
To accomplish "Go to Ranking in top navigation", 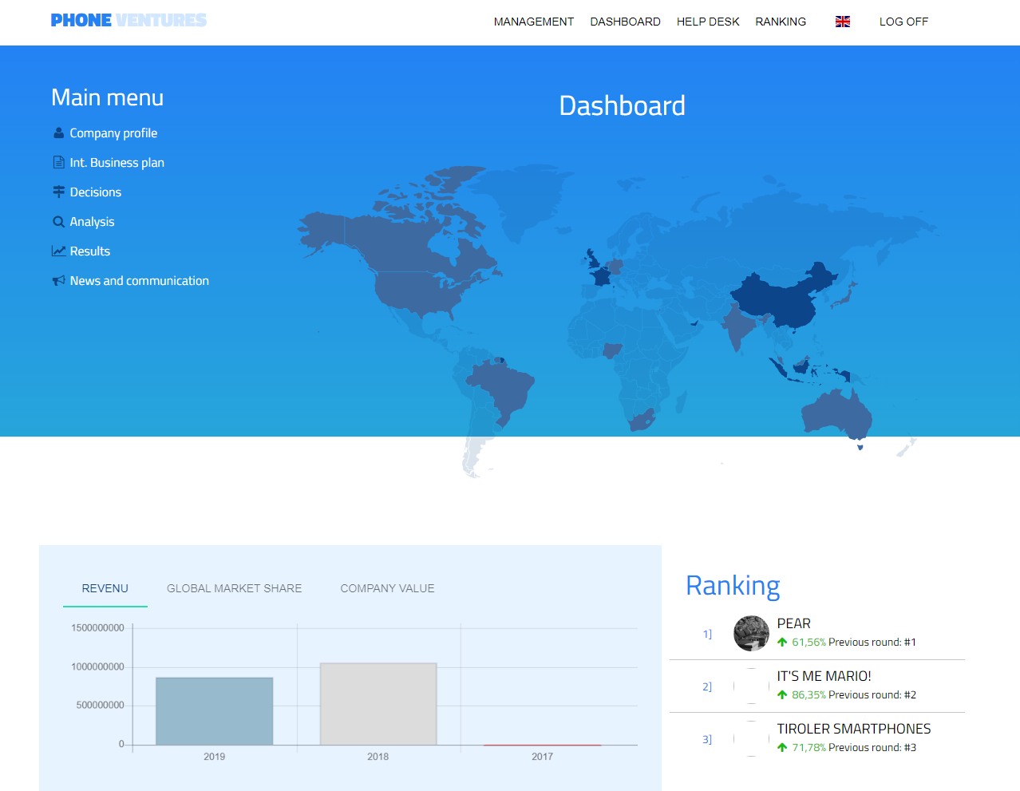I will click(780, 22).
